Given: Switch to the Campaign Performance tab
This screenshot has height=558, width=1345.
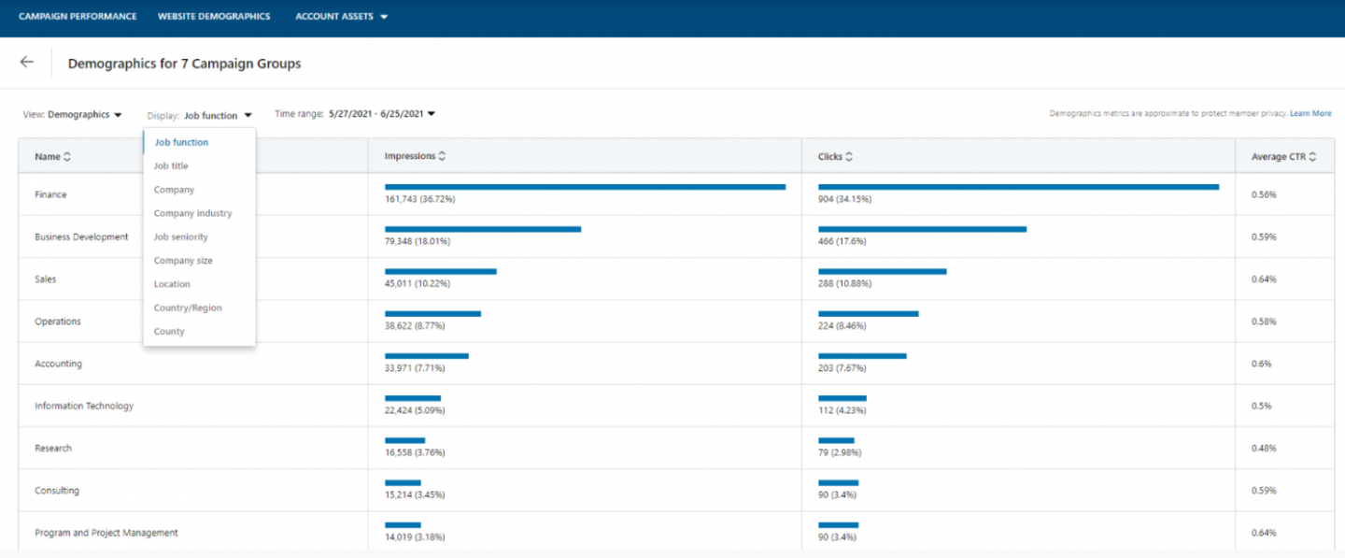Looking at the screenshot, I should click(x=78, y=16).
